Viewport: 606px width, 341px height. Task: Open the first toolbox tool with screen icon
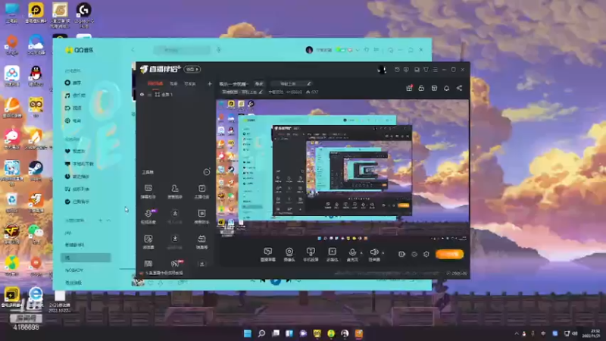point(148,191)
